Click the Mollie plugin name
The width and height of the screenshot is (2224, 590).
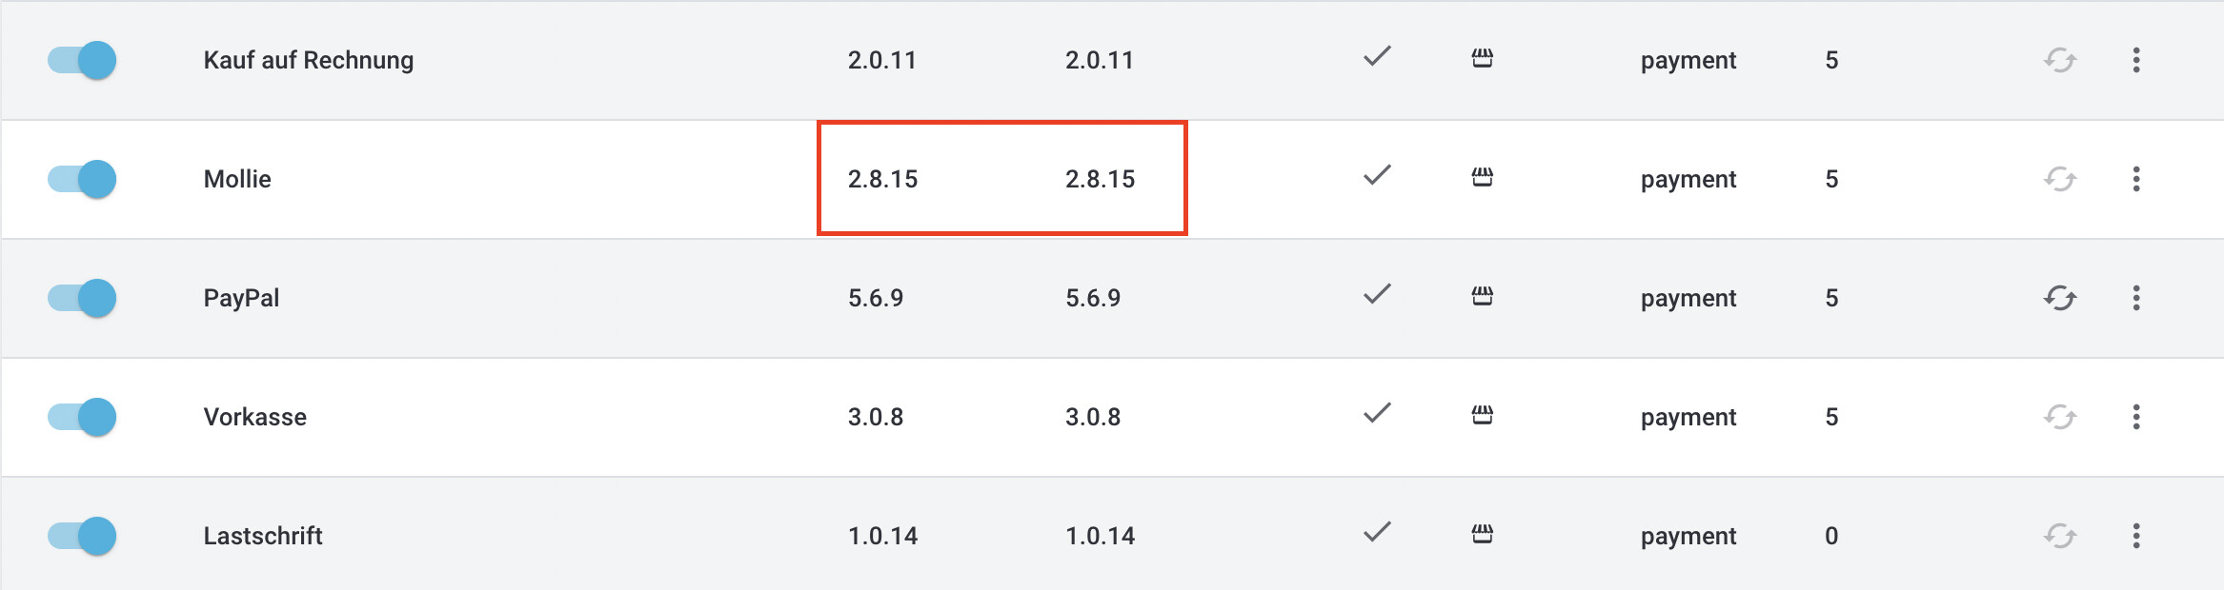click(237, 179)
